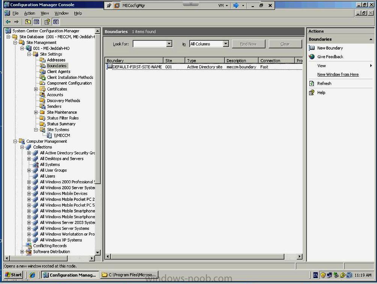Viewport: 377px width, 284px height.
Task: Click the Help toolbar icon with question mark
Action: [x=47, y=22]
